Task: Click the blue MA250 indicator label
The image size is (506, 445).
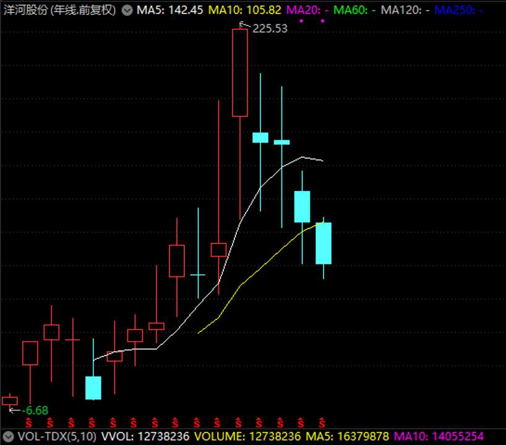Action: click(x=458, y=11)
